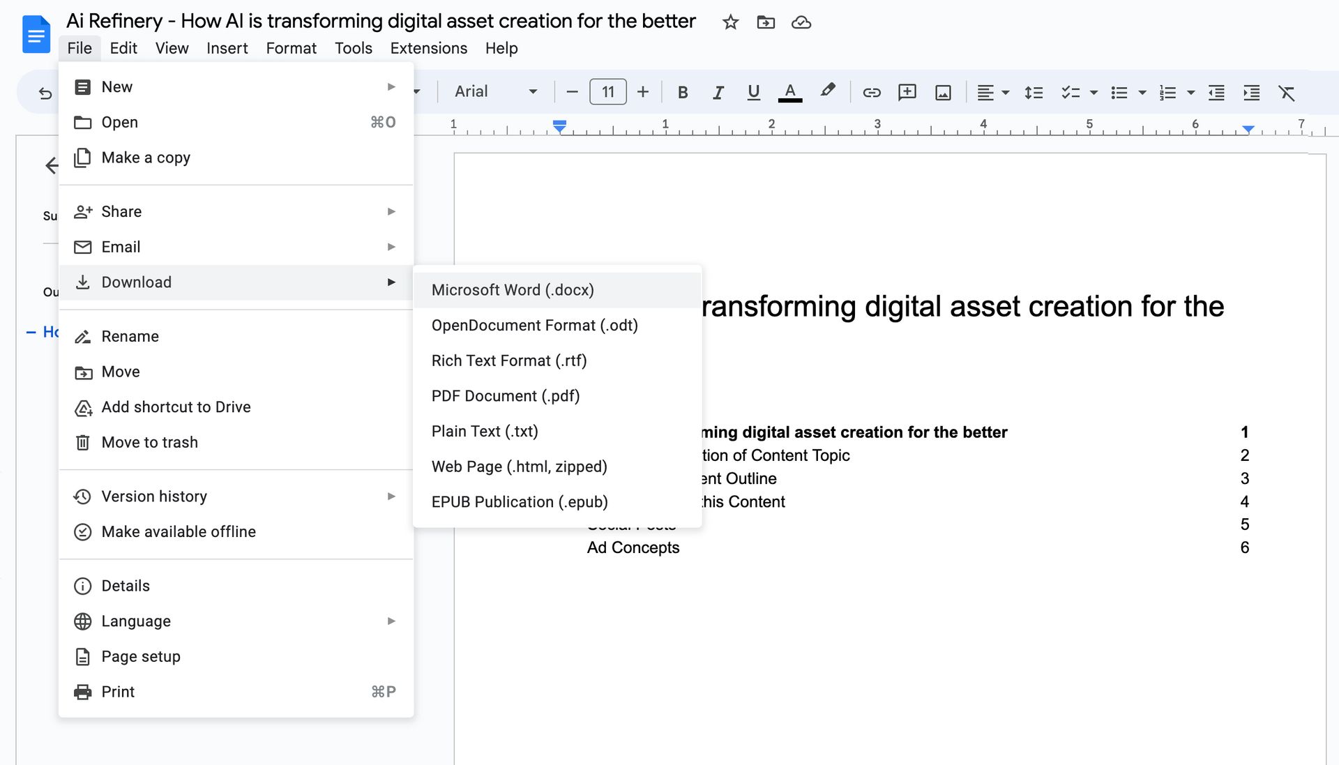Open the Extensions menu
The width and height of the screenshot is (1339, 765).
tap(428, 48)
